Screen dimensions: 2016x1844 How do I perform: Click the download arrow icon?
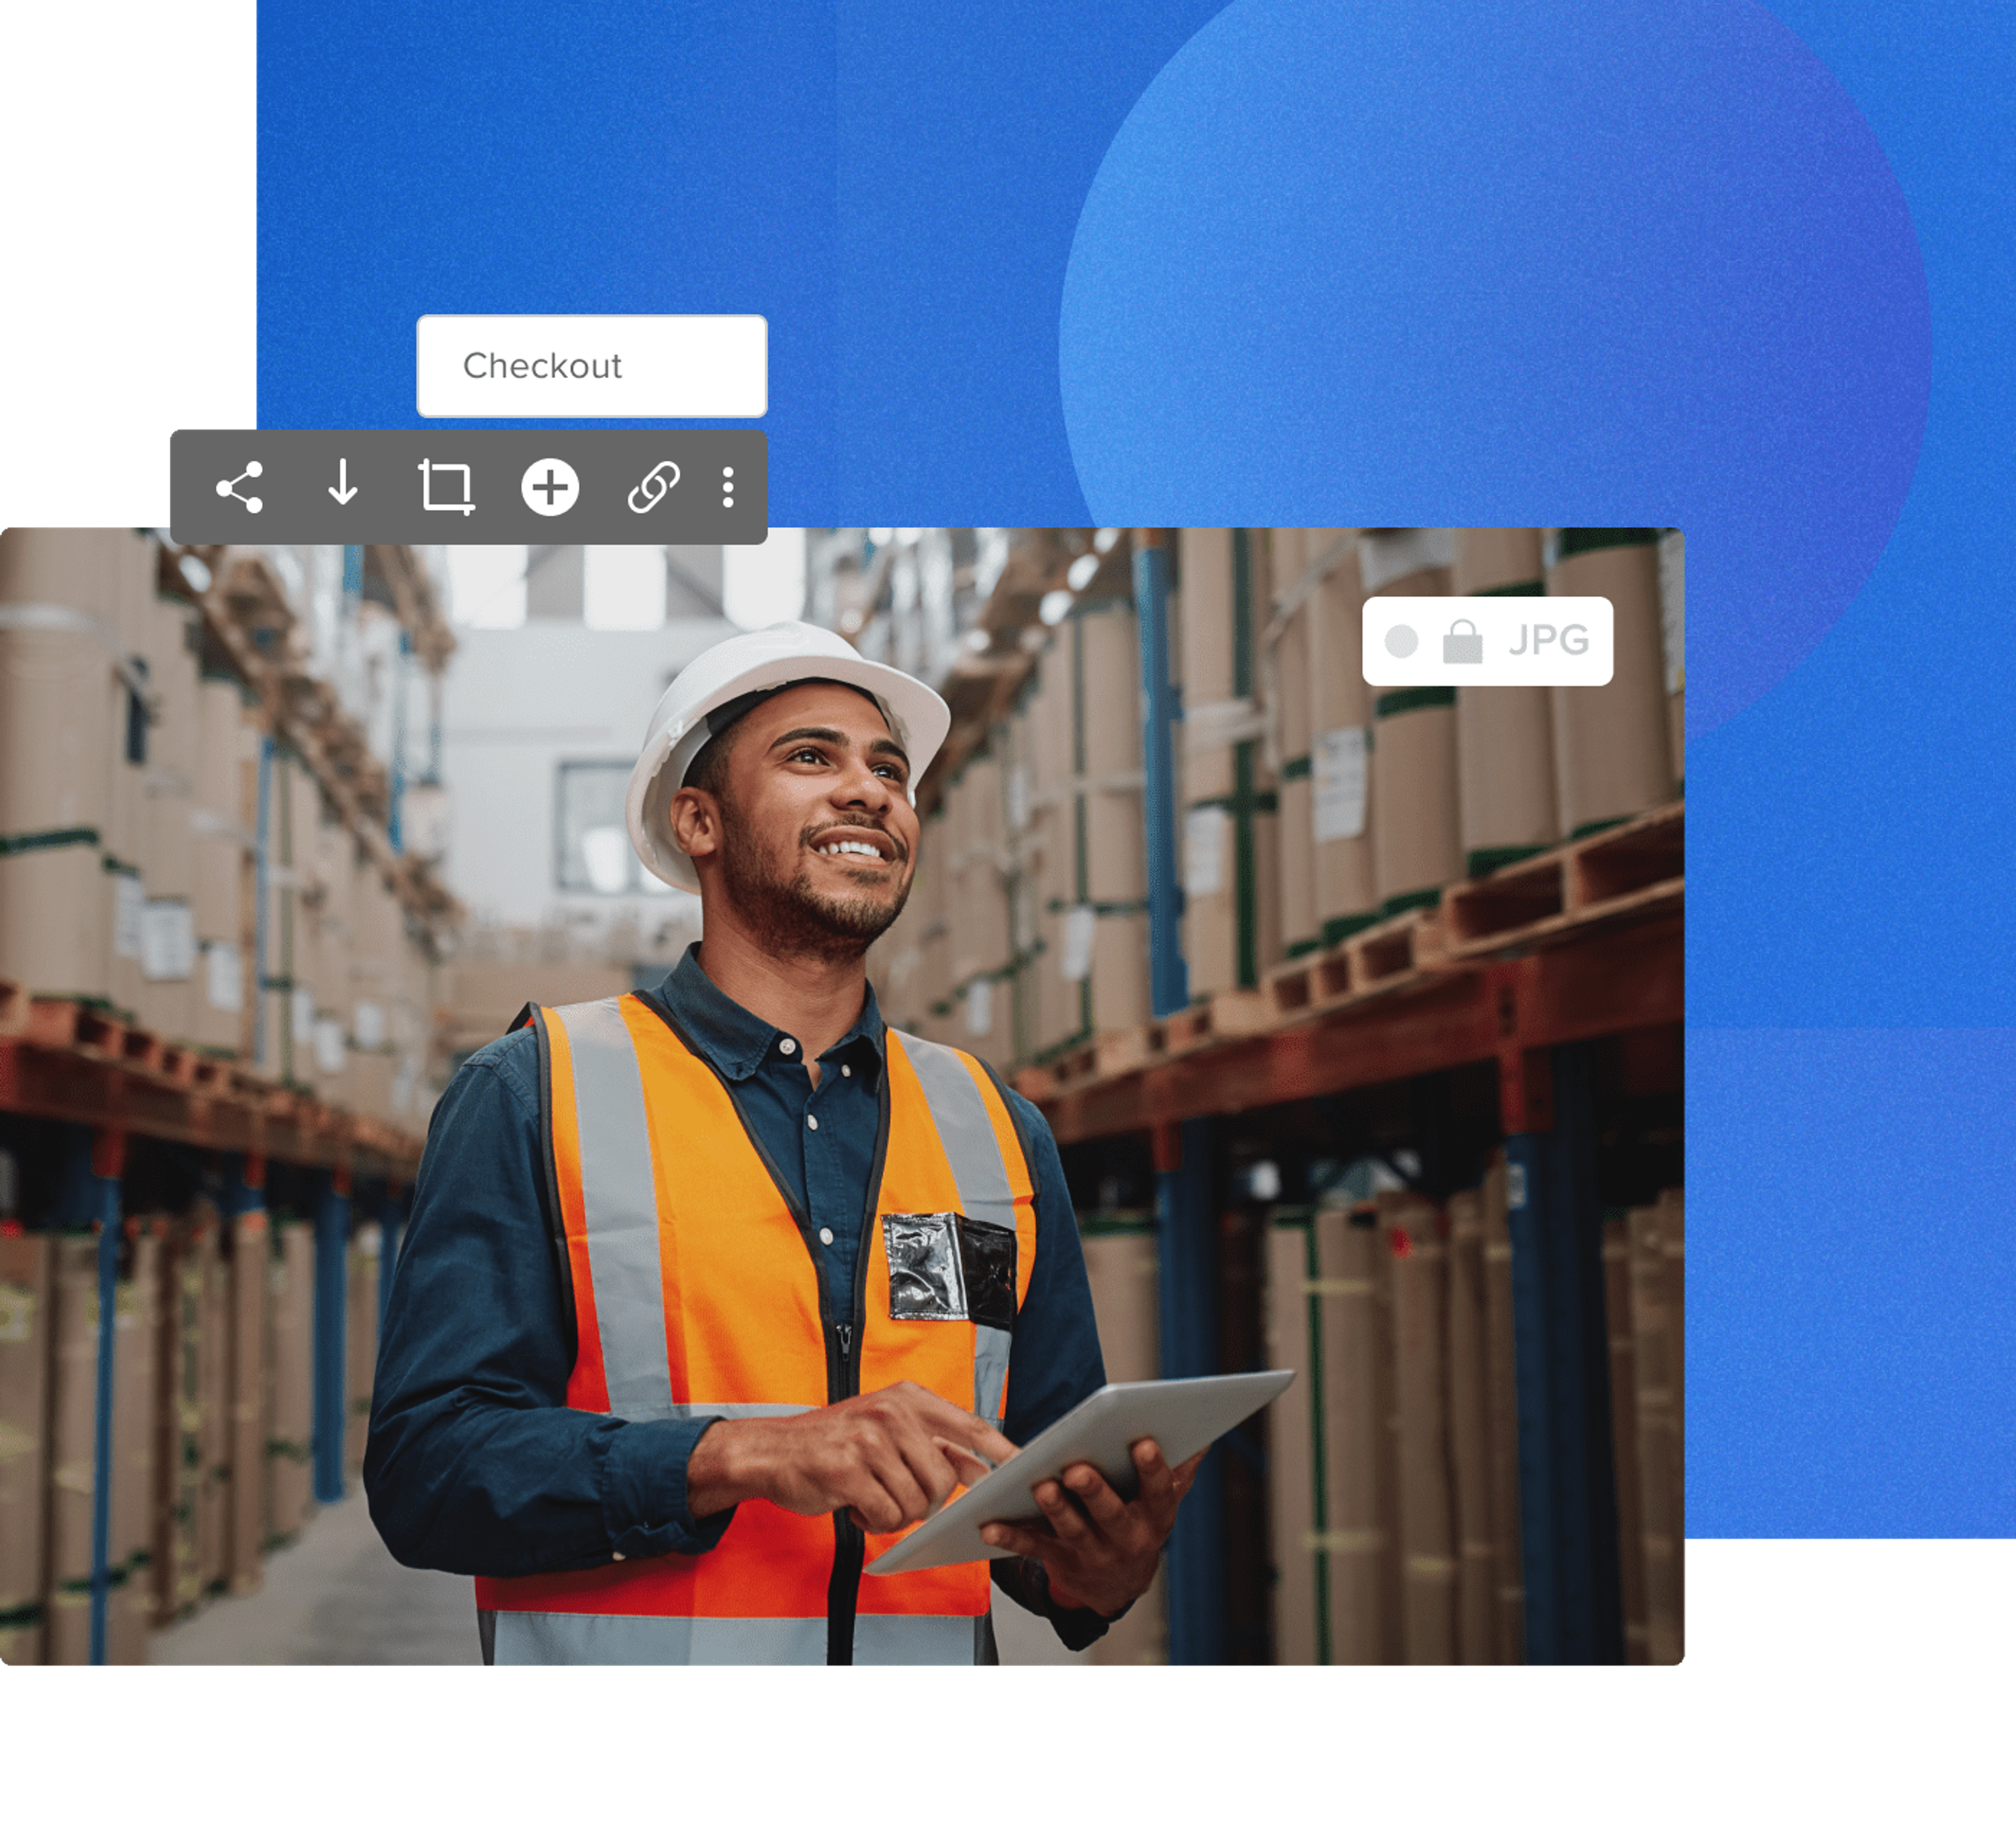tap(343, 484)
